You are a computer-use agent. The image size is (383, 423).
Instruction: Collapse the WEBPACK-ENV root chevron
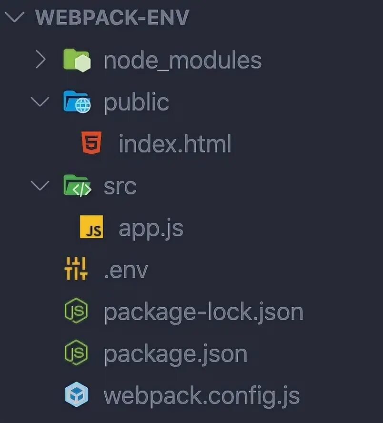pos(15,17)
